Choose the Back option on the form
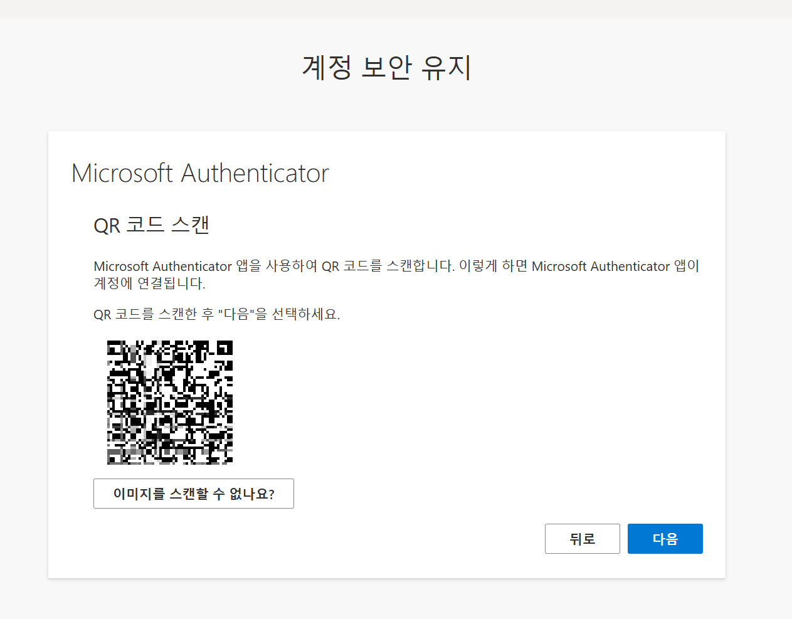The image size is (792, 619). 582,538
